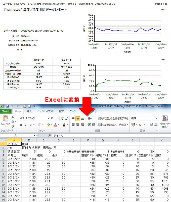
Task: Click the font color red A swatch
Action: 55,125
